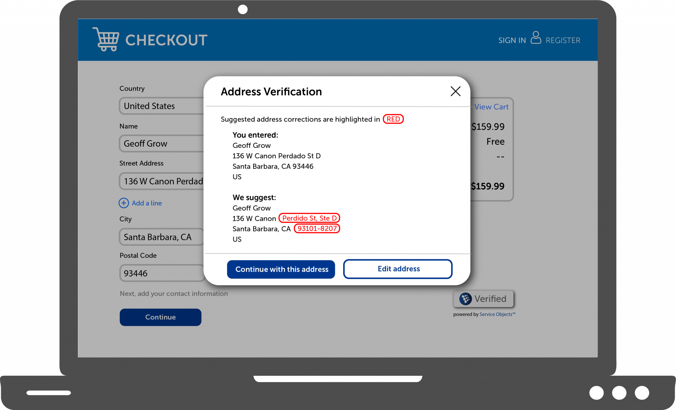Screen dimensions: 676x410
Task: Click REGISTER in the header
Action: pyautogui.click(x=563, y=40)
